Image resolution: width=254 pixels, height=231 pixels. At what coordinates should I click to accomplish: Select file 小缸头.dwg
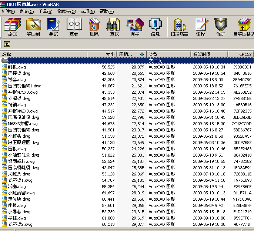pyautogui.click(x=19, y=136)
